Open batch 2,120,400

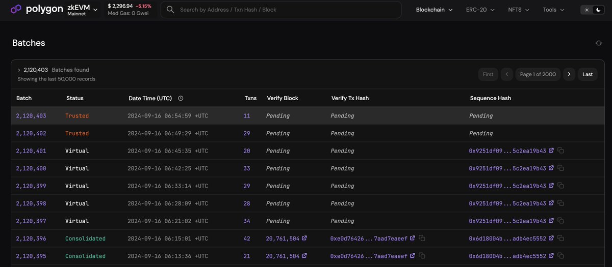pyautogui.click(x=31, y=168)
